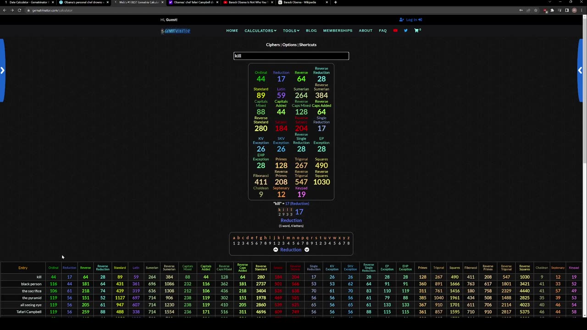587x330 pixels.
Task: Open the browser profile avatar
Action: 574,10
